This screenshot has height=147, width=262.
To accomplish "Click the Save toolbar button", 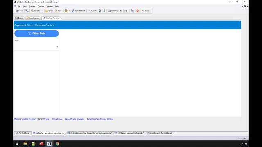I will pos(19,11).
